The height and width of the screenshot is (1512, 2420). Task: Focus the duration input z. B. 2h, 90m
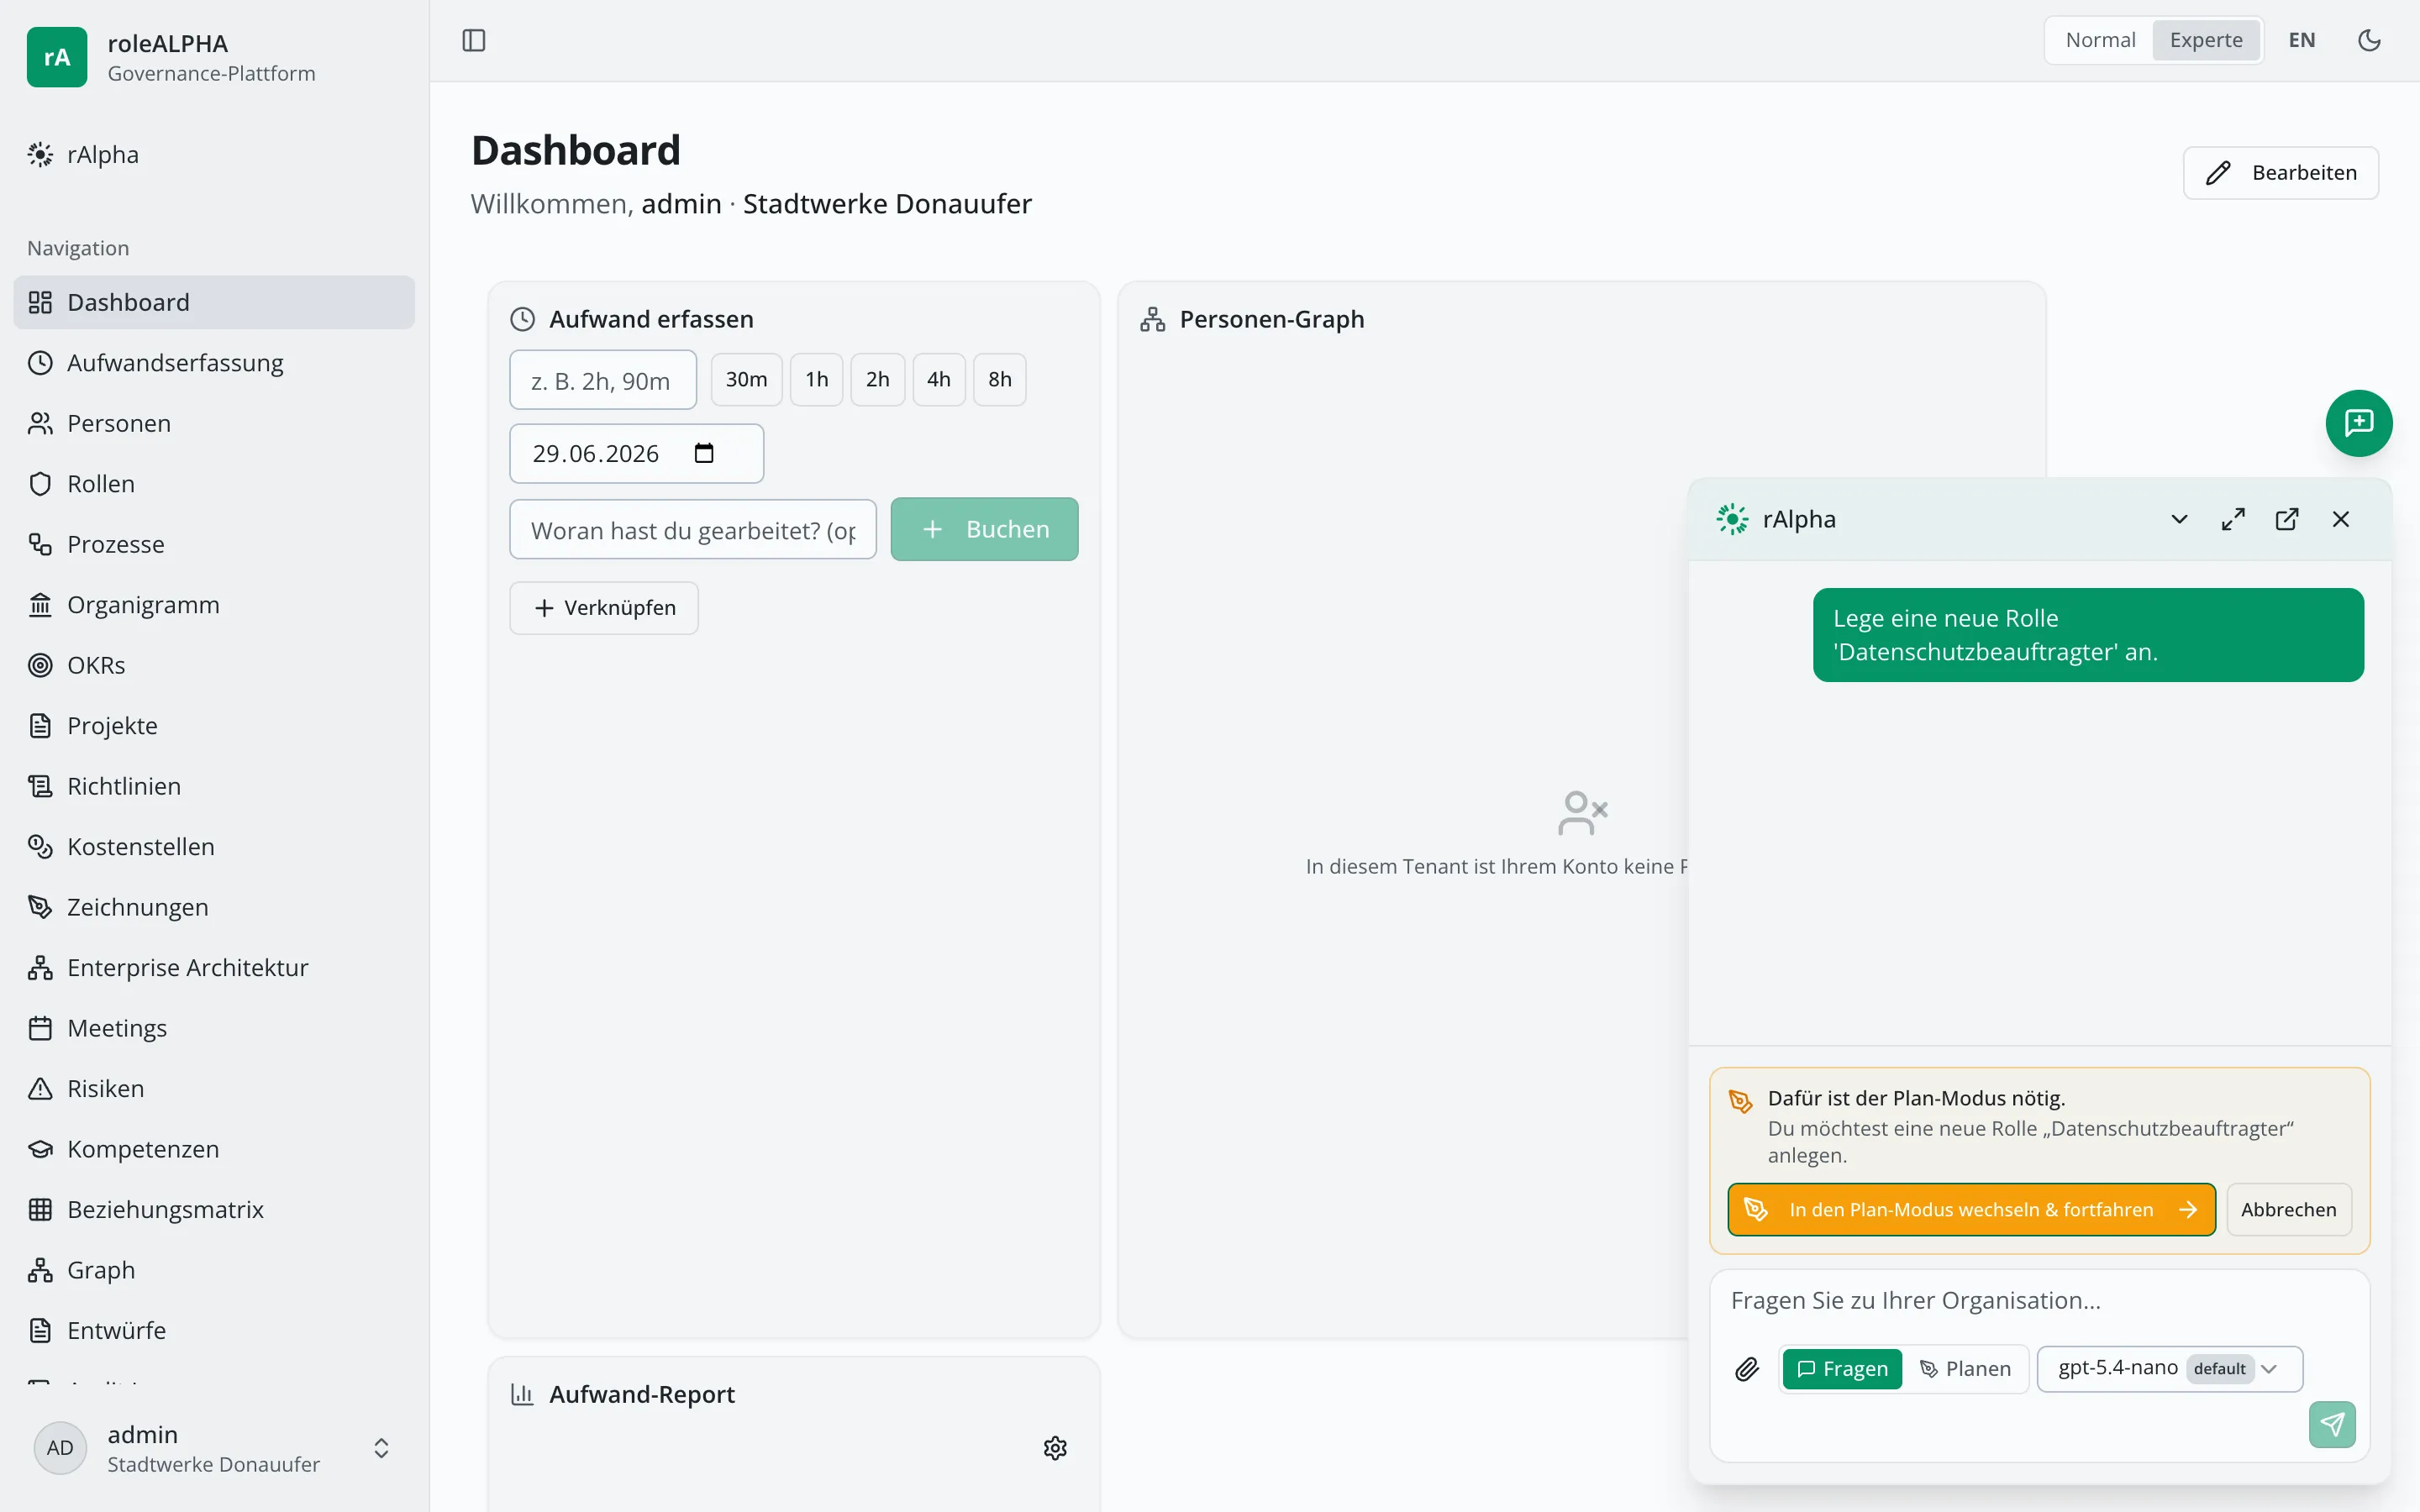click(603, 380)
